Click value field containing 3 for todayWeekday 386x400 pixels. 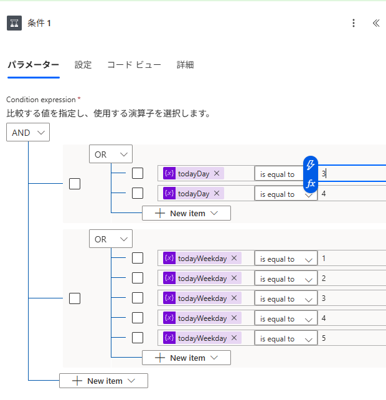(x=352, y=298)
